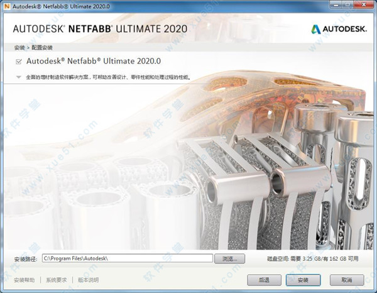This screenshot has width=377, height=293.
Task: Click the 后退 back button
Action: click(263, 279)
